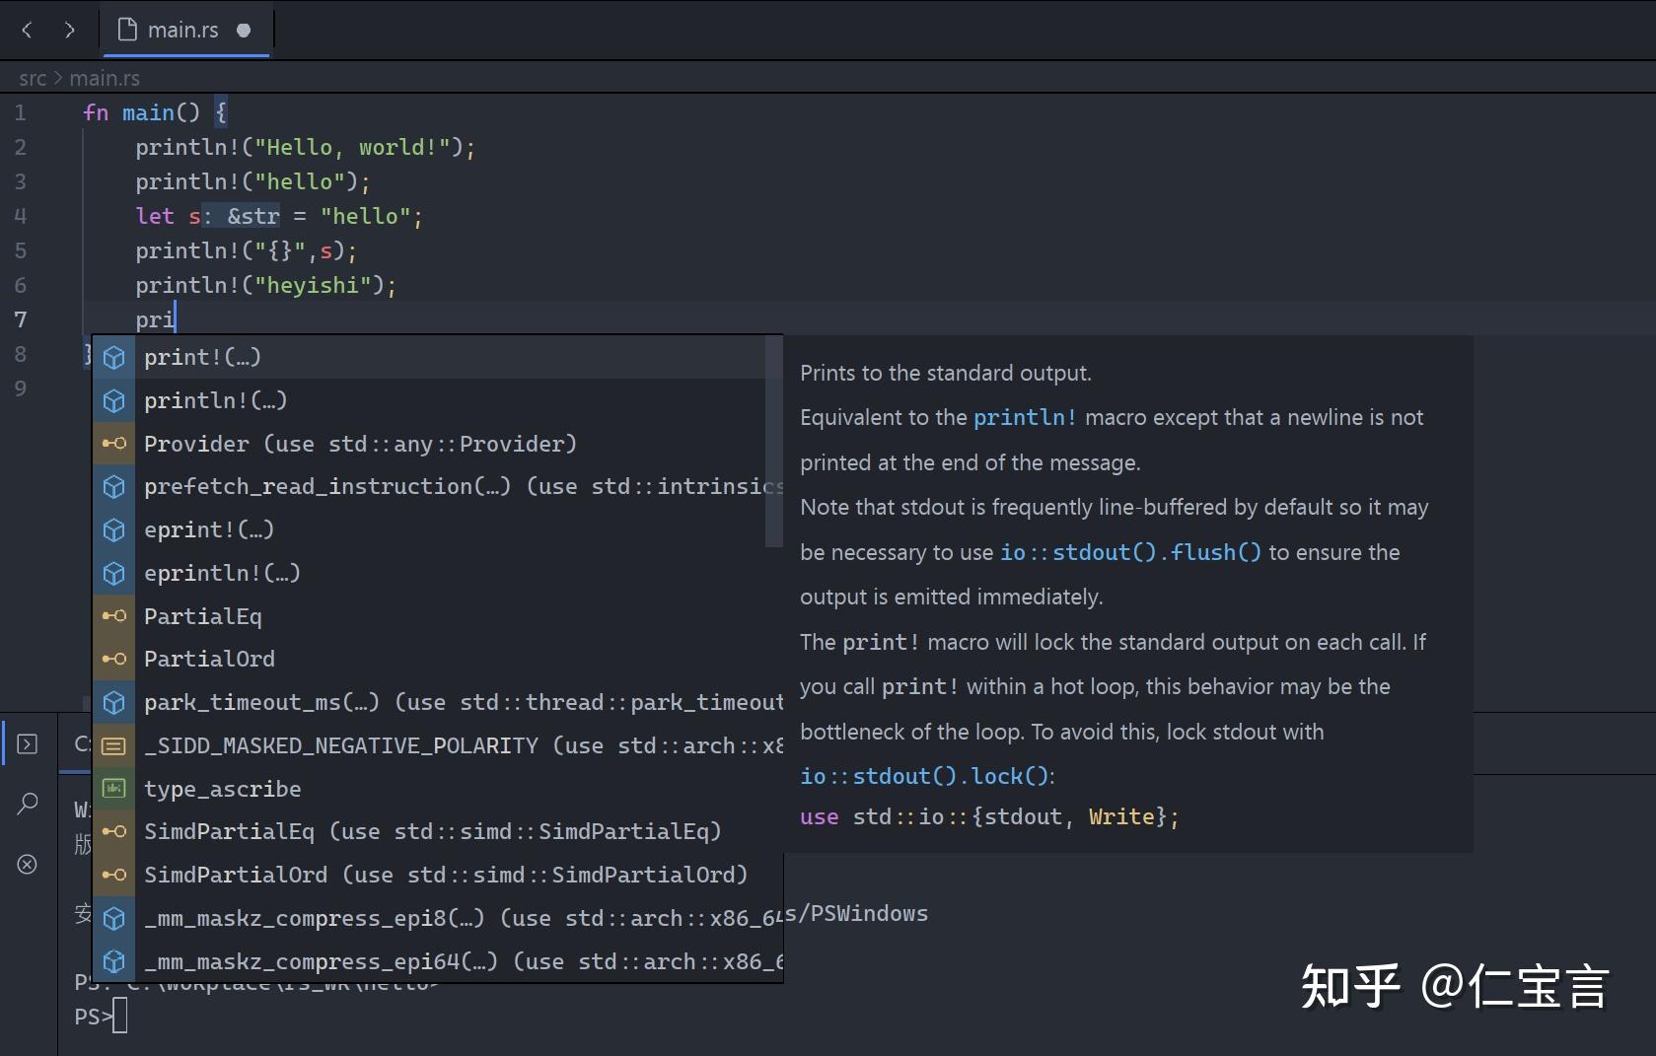Click the _SIDD_MASKED_NEGATIVE_POLARITY constant icon
Viewport: 1656px width, 1056px height.
(114, 745)
